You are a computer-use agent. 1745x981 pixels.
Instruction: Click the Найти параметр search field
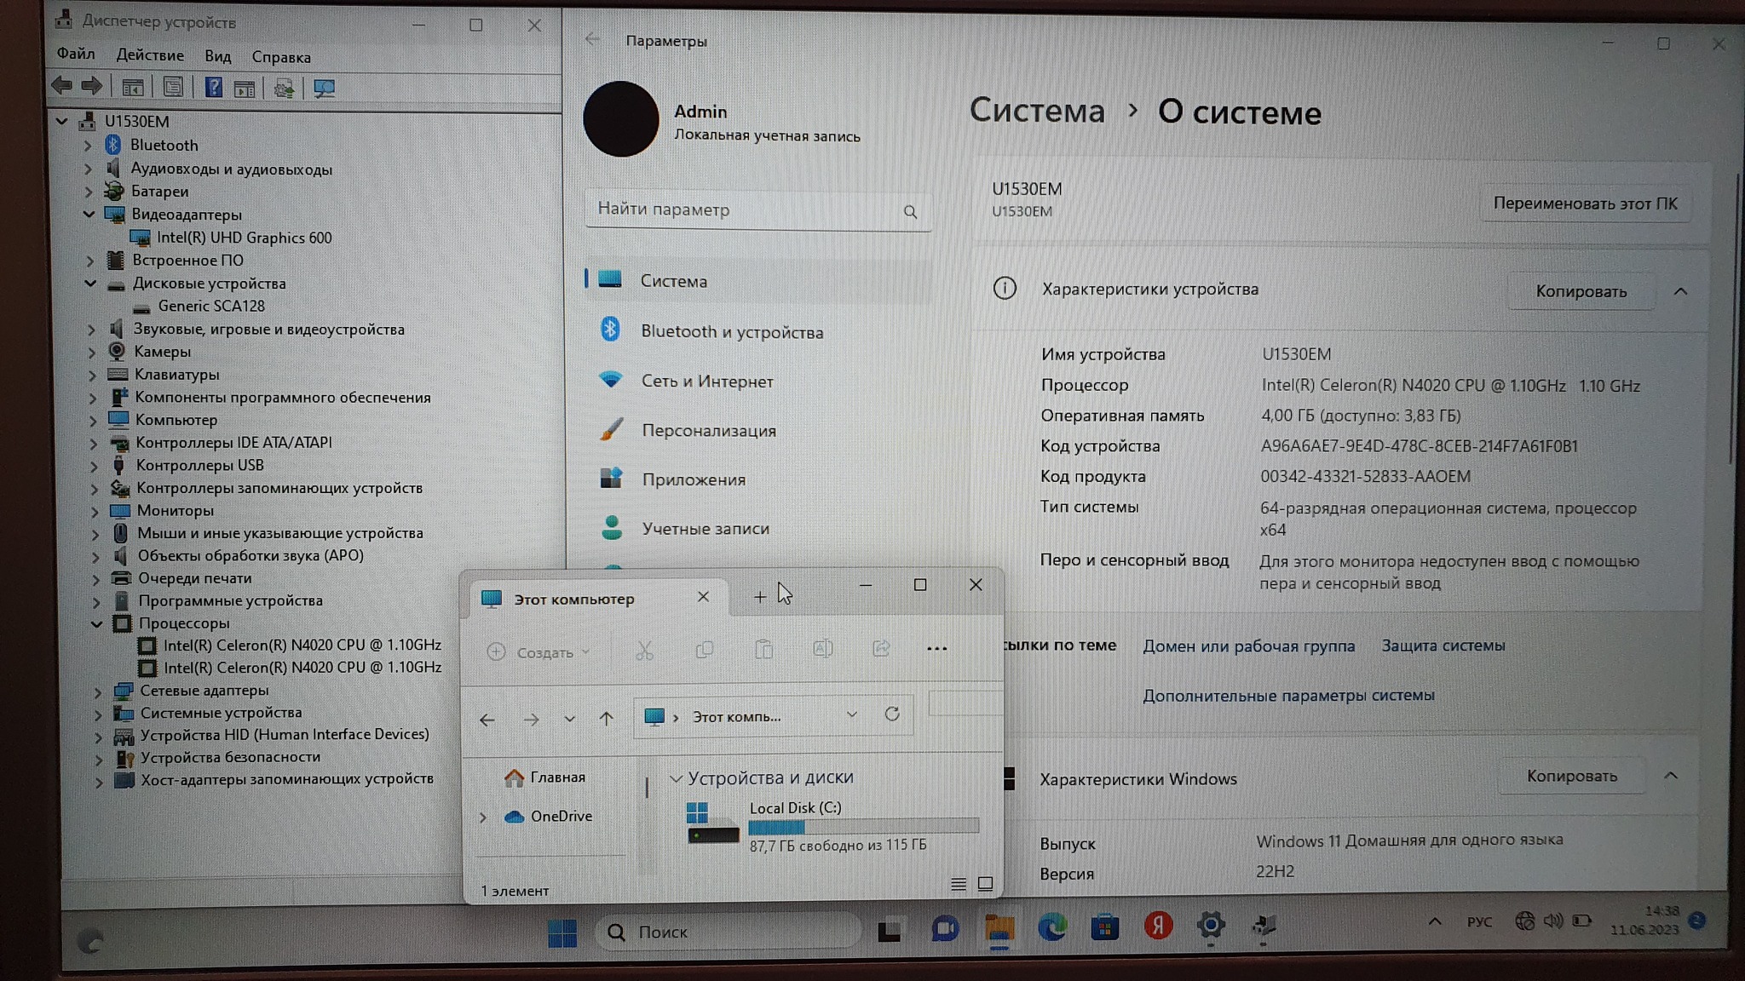(x=746, y=209)
